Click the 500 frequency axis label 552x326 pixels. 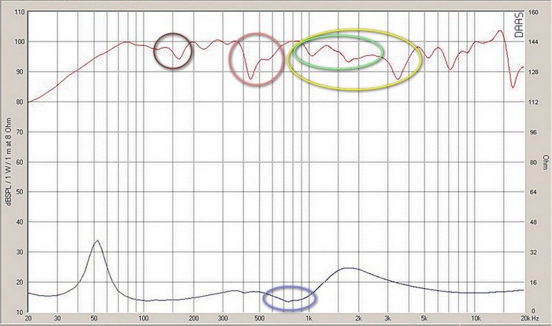point(260,319)
